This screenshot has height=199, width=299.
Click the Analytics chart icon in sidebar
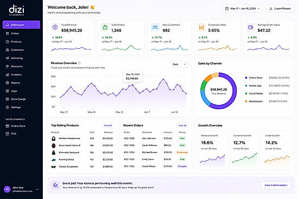point(8,75)
